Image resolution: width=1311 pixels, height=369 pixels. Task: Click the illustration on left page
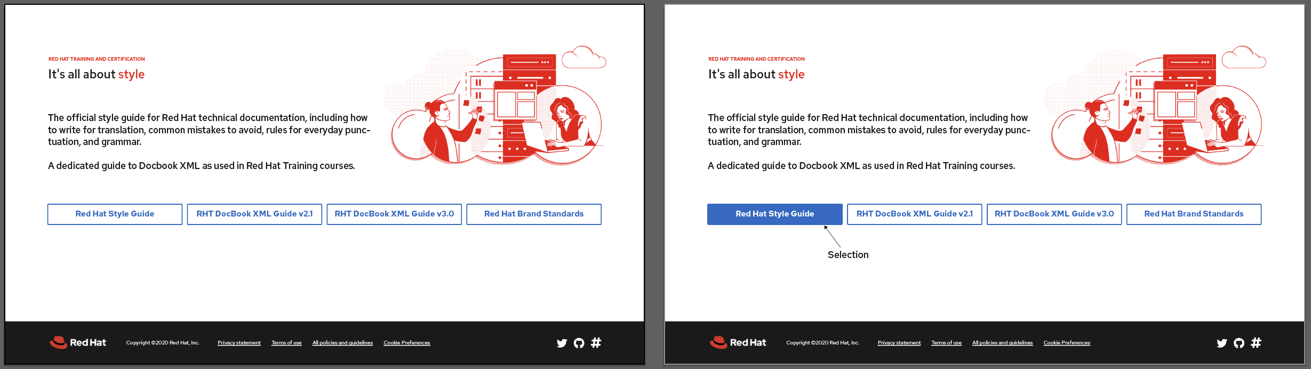[496, 106]
